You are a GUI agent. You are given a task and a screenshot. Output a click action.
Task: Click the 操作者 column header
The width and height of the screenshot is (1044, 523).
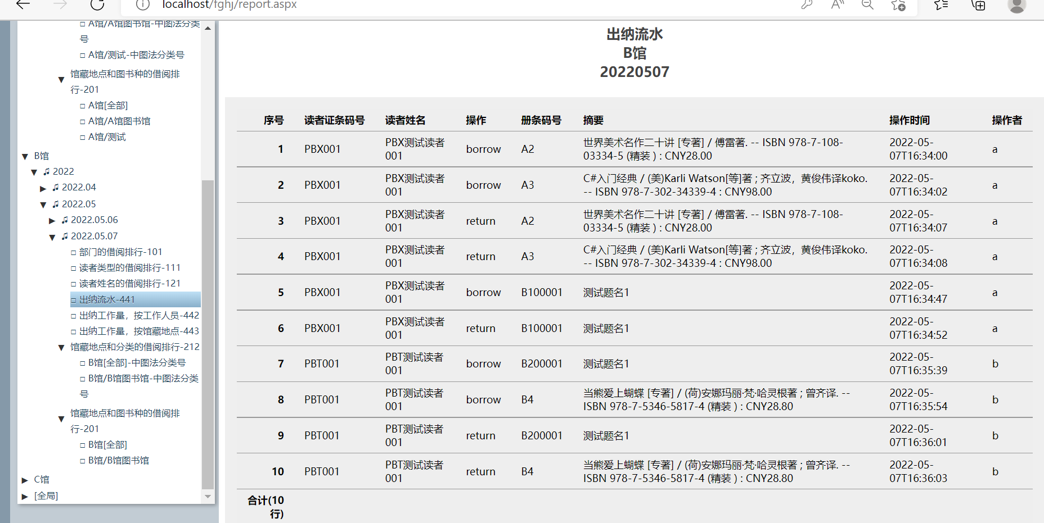point(1007,120)
